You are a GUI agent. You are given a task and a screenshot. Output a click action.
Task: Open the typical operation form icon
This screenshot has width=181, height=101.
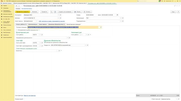point(101,27)
